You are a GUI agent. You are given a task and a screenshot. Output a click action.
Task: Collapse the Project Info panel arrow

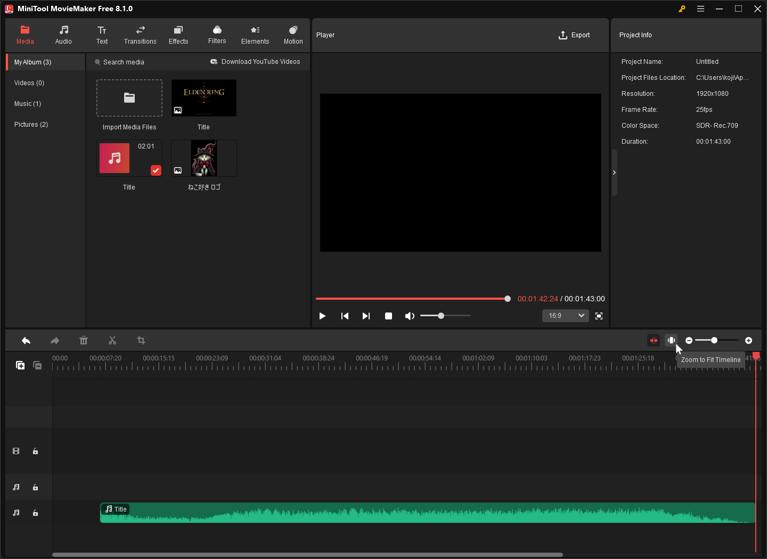click(x=614, y=172)
